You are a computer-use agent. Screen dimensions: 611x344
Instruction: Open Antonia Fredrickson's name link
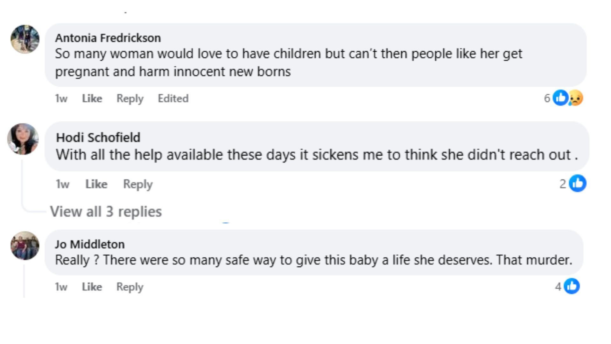tap(108, 38)
